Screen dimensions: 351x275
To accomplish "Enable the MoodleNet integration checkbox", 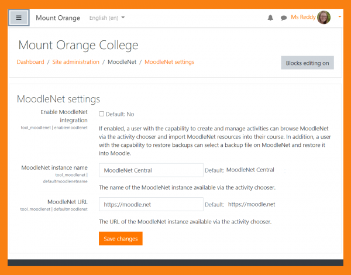I will (x=102, y=114).
